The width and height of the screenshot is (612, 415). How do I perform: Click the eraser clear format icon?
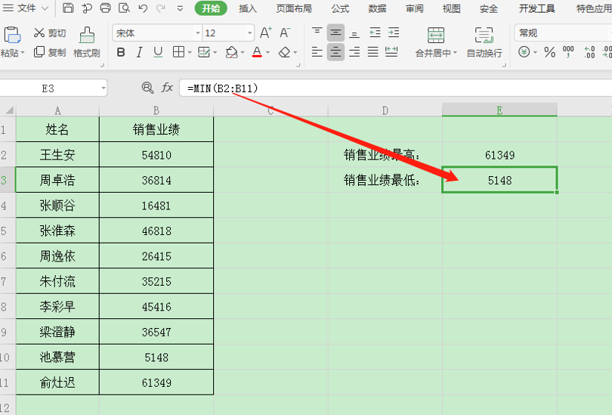coord(285,52)
